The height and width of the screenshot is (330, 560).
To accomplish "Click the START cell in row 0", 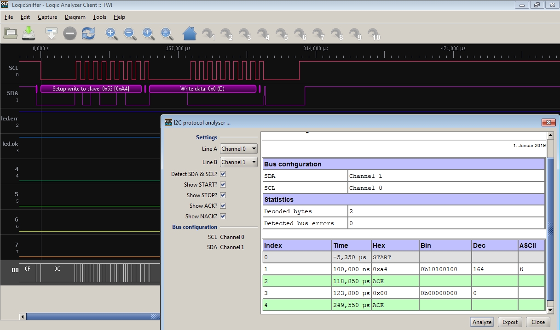I will (x=395, y=257).
